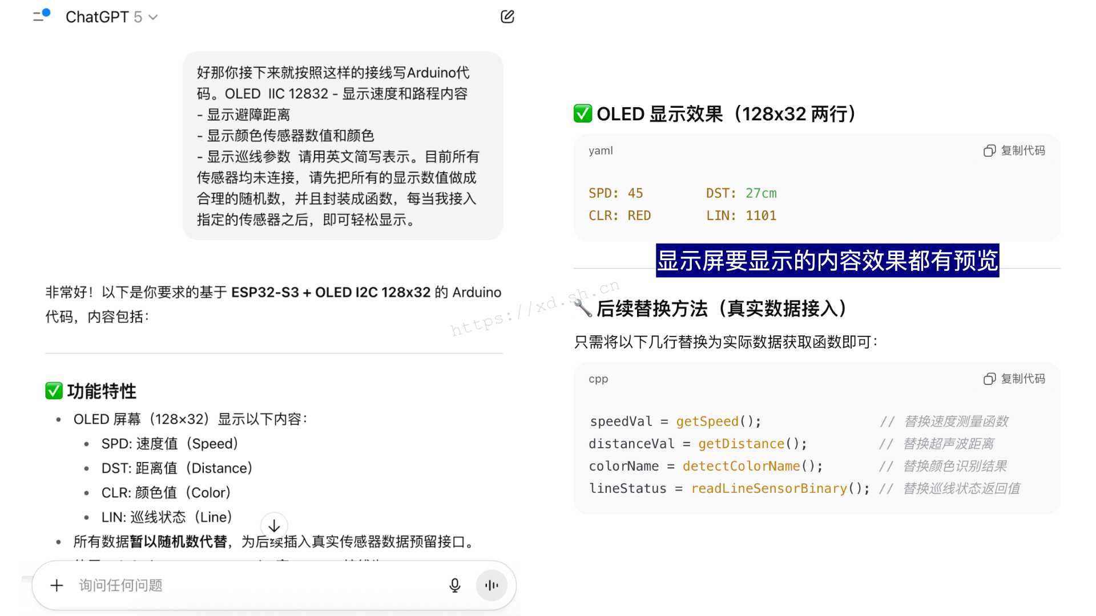Click the yaml language label
The height and width of the screenshot is (616, 1096).
point(601,151)
